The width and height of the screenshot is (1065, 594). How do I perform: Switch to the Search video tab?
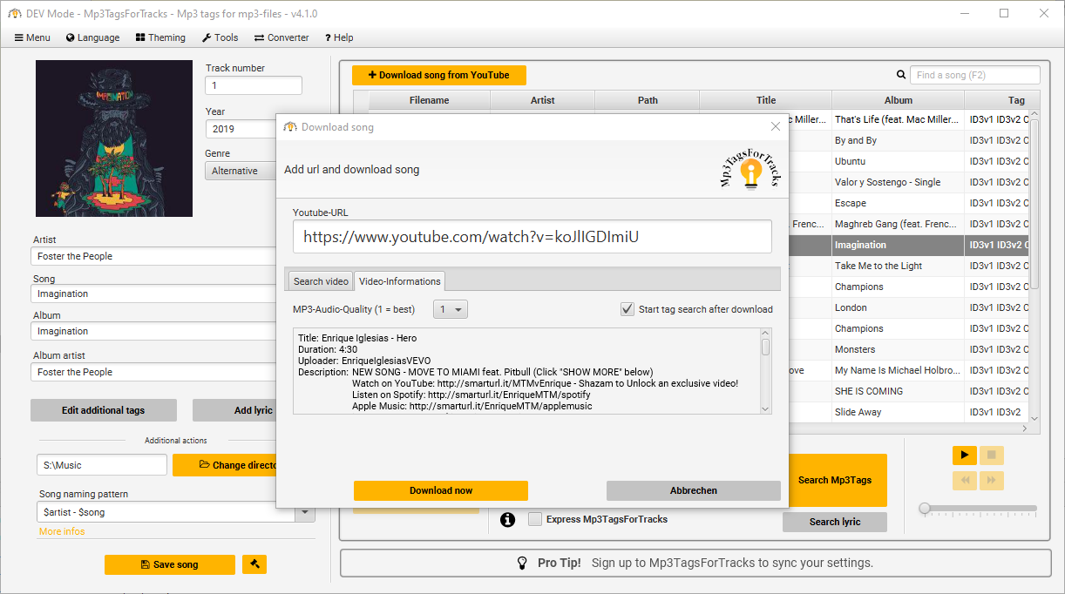321,281
